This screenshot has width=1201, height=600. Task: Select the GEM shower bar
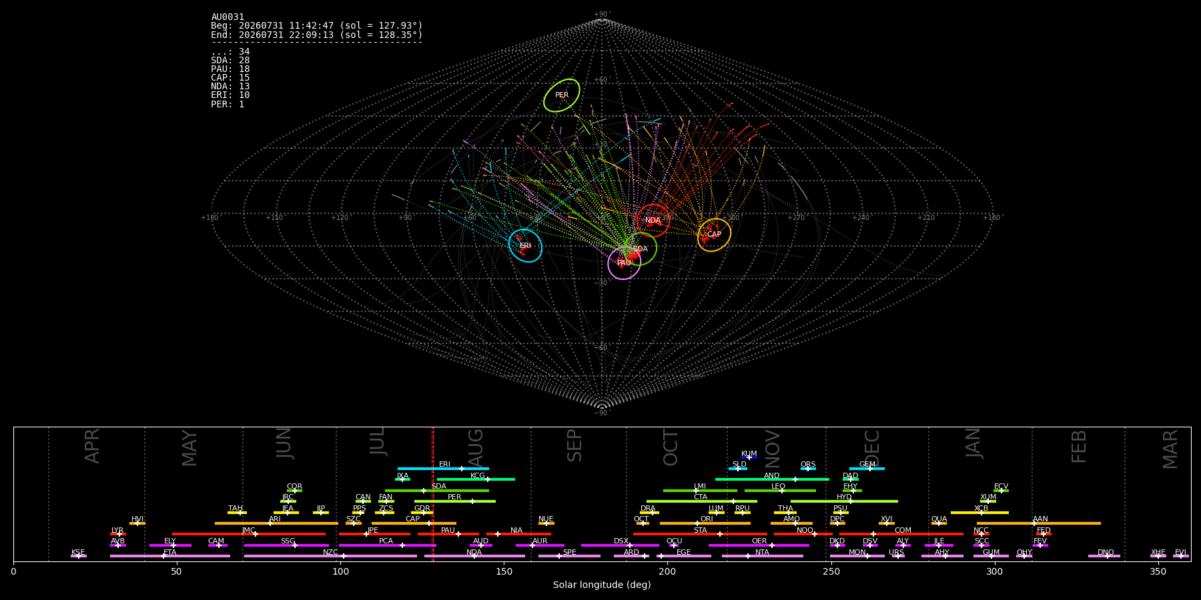[x=867, y=469]
